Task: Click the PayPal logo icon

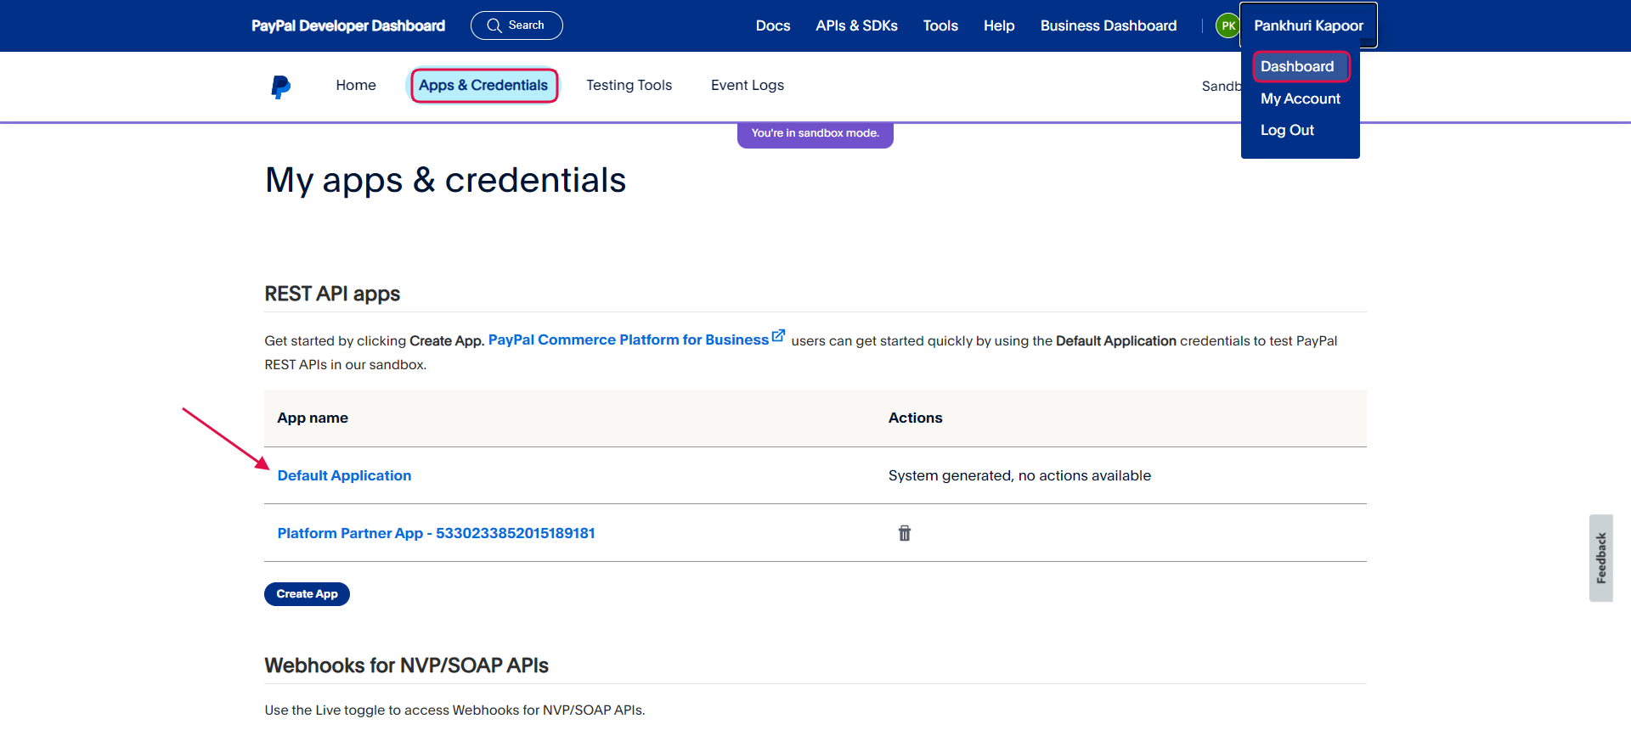Action: pyautogui.click(x=280, y=87)
